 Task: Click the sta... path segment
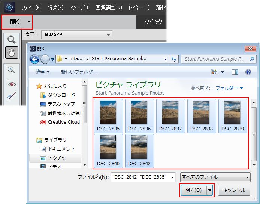pyautogui.click(x=76, y=59)
